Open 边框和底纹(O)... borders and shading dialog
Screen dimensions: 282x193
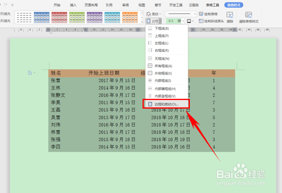pyautogui.click(x=166, y=104)
